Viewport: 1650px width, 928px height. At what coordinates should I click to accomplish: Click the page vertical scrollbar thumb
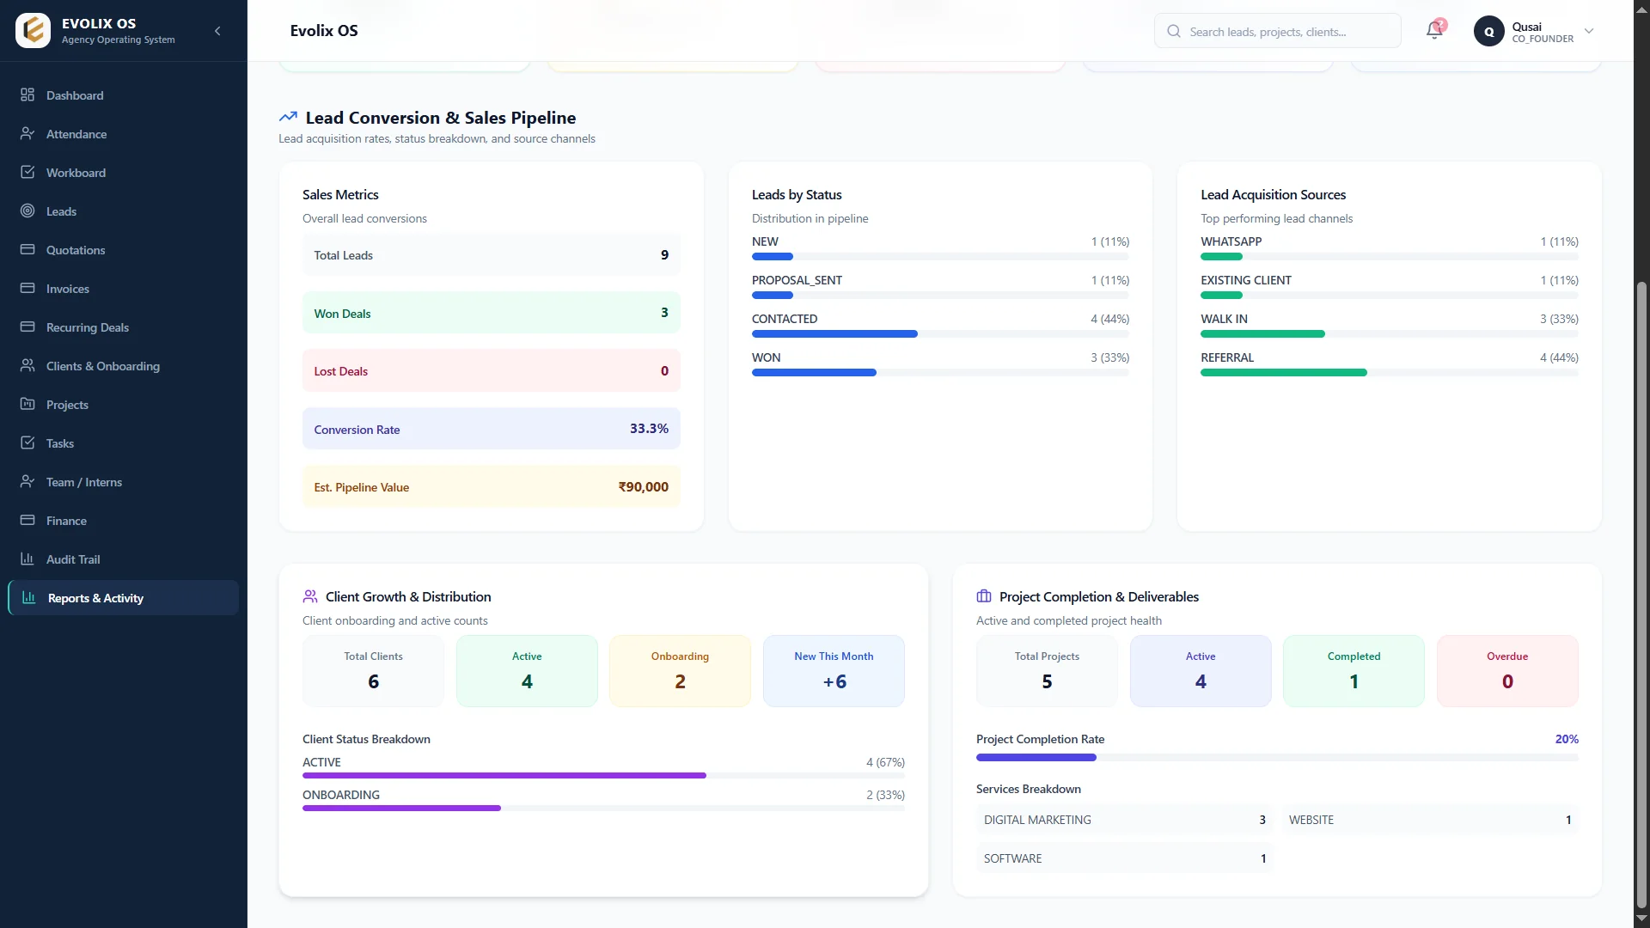[1641, 593]
